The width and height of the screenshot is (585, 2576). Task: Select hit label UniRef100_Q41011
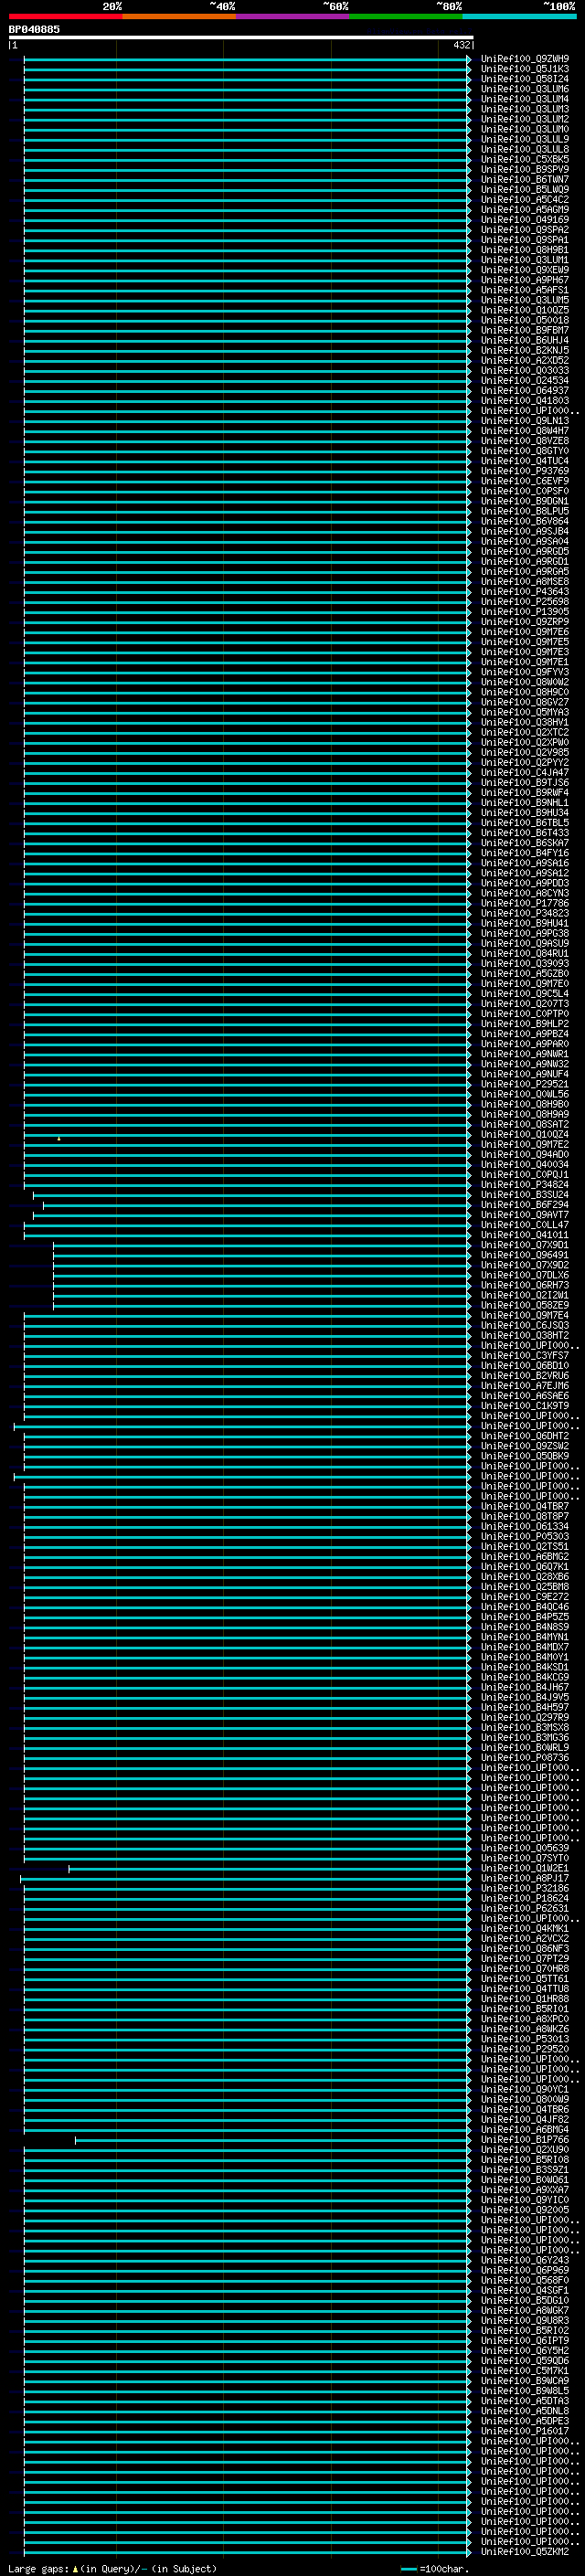coord(525,1235)
